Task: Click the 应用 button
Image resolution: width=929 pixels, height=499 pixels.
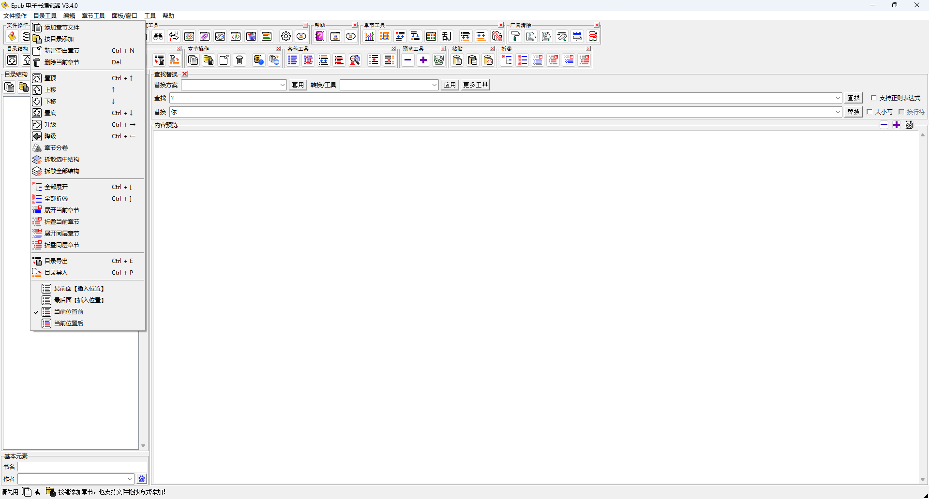Action: [x=450, y=85]
